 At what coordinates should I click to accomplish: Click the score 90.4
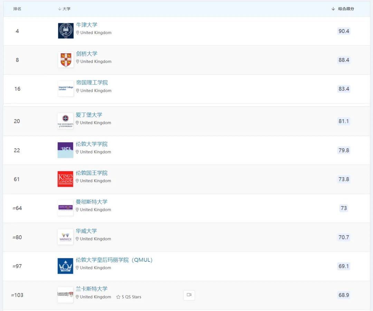click(344, 31)
